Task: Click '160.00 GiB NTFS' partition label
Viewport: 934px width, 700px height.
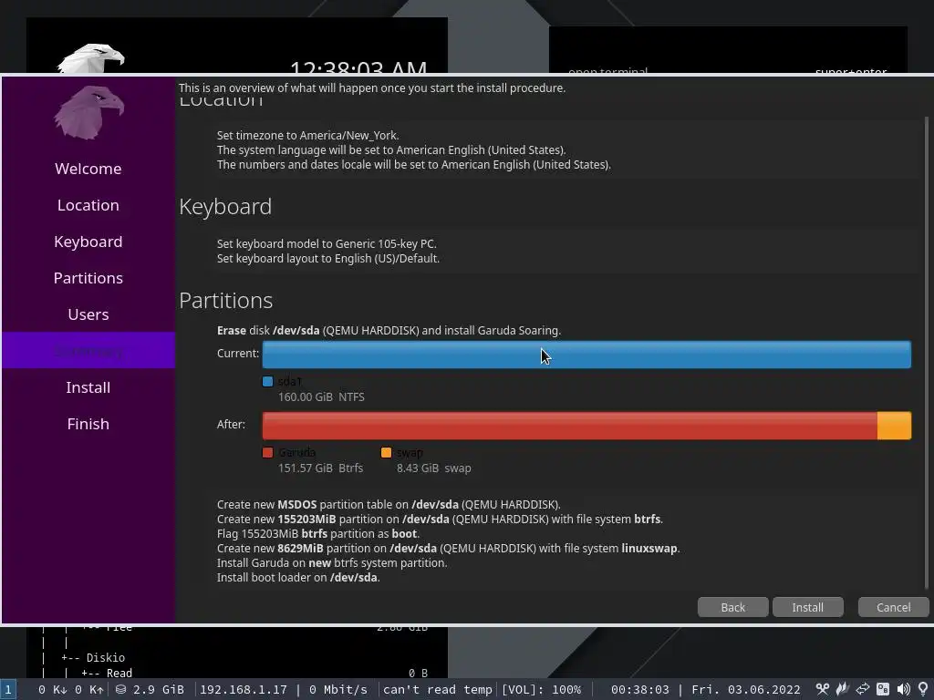Action: pos(321,397)
